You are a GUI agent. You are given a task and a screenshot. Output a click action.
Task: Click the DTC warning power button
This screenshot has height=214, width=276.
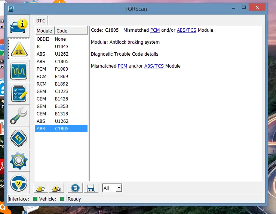pos(56,188)
